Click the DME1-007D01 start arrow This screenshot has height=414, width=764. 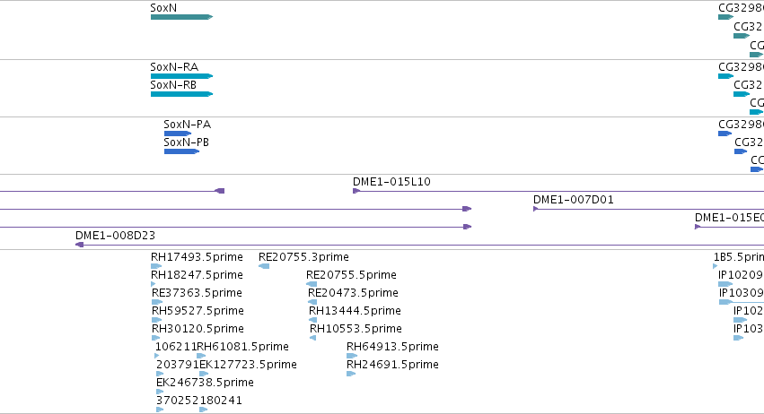[x=535, y=209]
